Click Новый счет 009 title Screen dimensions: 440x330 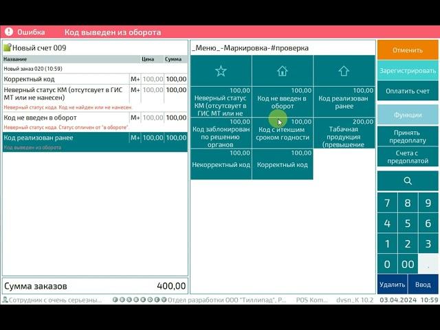coord(39,47)
